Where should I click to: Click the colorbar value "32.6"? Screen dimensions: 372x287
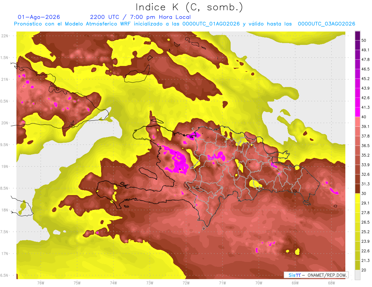pyautogui.click(x=365, y=174)
